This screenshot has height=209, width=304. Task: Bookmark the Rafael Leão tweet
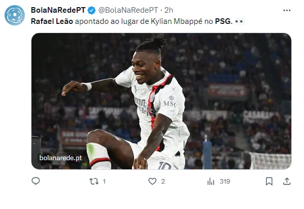click(269, 181)
